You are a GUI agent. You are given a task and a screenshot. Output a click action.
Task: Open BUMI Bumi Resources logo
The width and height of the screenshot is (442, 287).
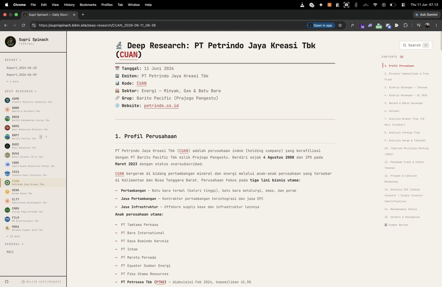tap(7, 146)
